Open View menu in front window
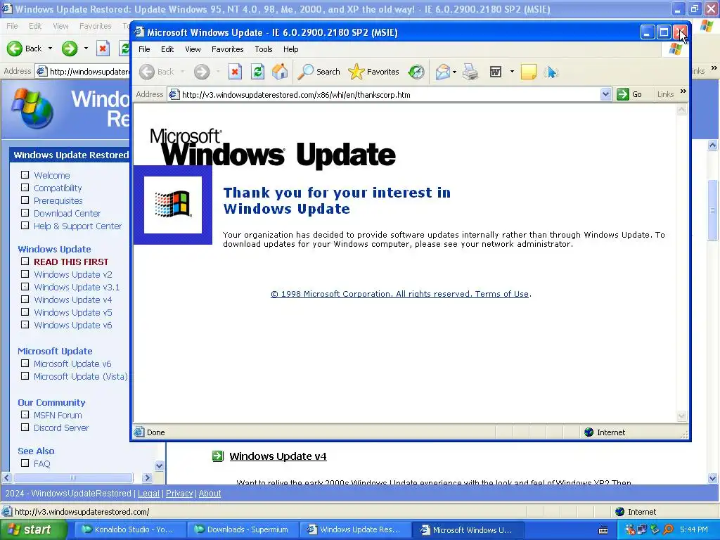Screen dimensions: 720x540 (x=193, y=49)
